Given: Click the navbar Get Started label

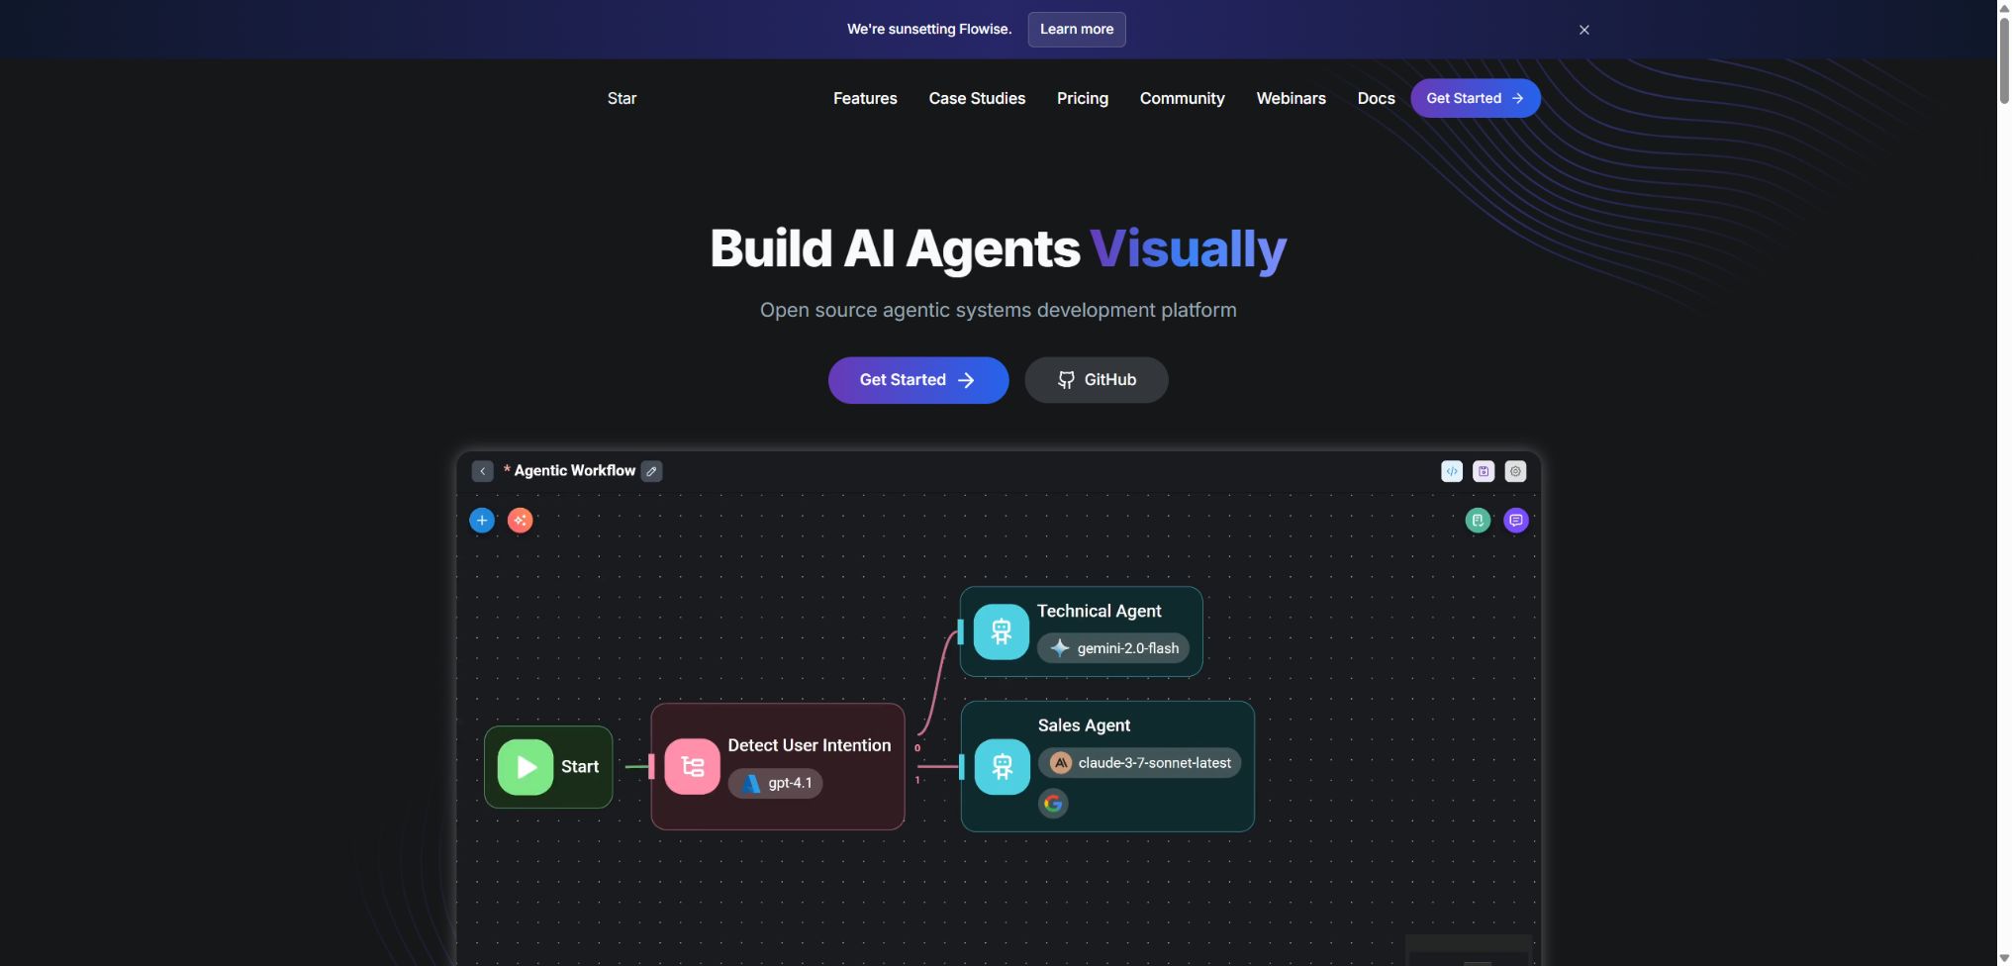Looking at the screenshot, I should [1464, 98].
